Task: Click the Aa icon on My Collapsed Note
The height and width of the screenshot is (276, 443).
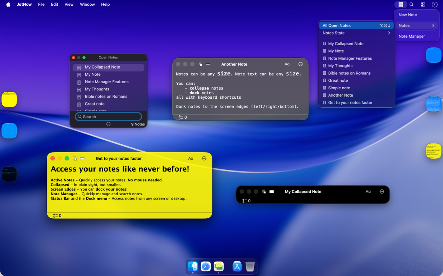Action: point(368,191)
